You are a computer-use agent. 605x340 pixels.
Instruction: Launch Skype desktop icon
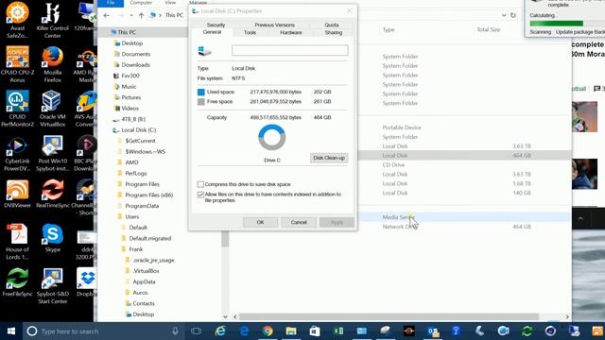pos(53,238)
